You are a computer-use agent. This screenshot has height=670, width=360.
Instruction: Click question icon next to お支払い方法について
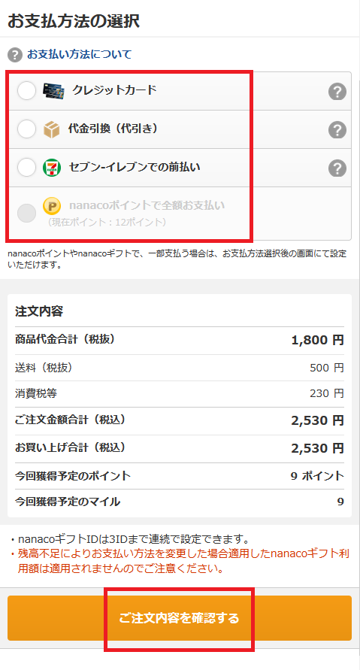click(15, 55)
